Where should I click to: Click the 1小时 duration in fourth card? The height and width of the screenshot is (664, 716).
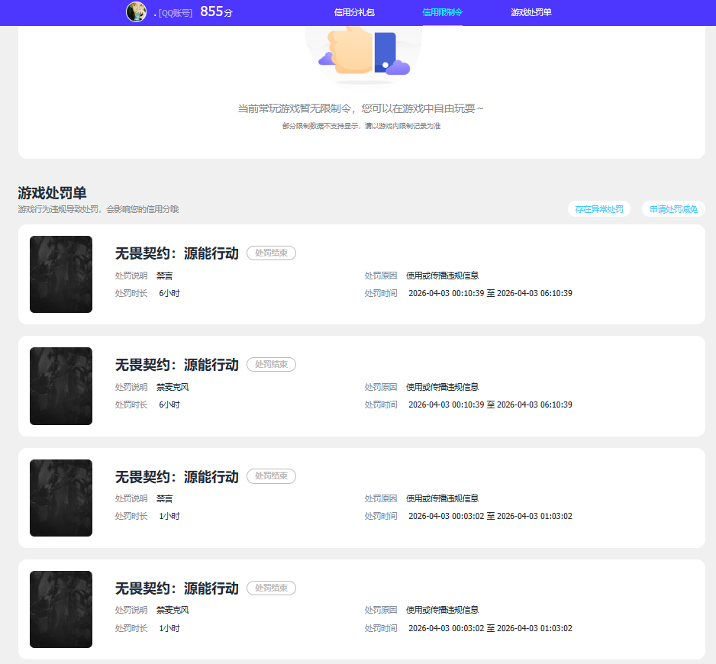click(x=169, y=628)
